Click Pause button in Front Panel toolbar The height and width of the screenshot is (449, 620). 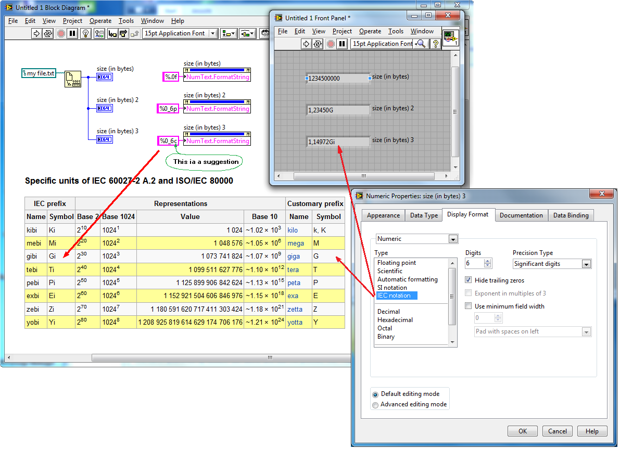342,44
